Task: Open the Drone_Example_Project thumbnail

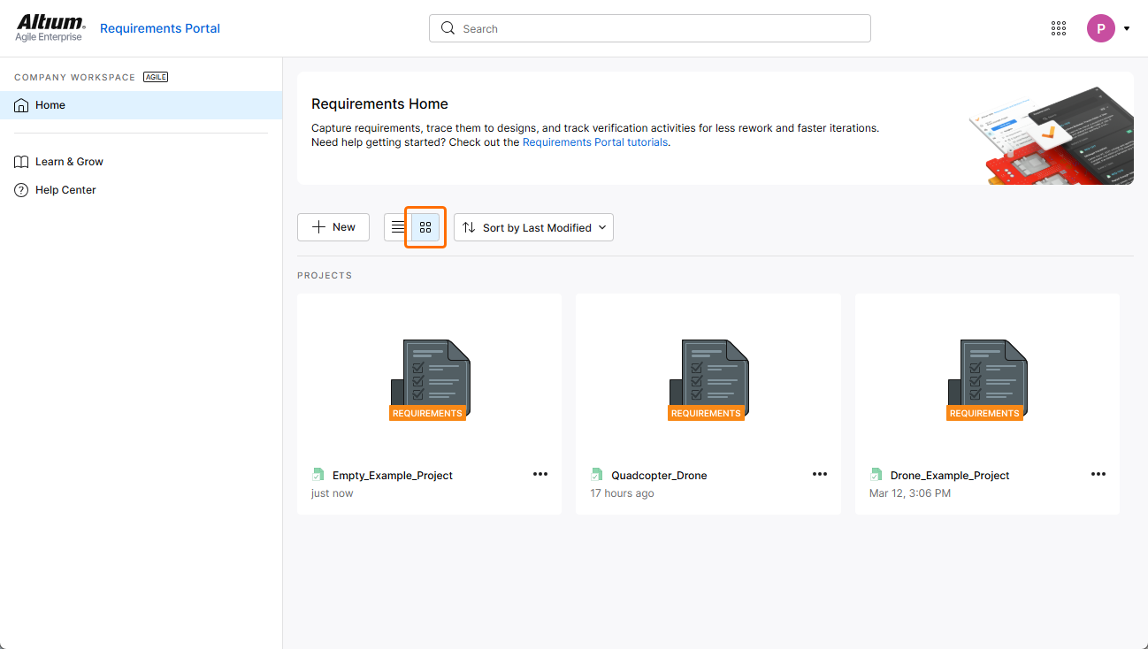Action: 987,380
